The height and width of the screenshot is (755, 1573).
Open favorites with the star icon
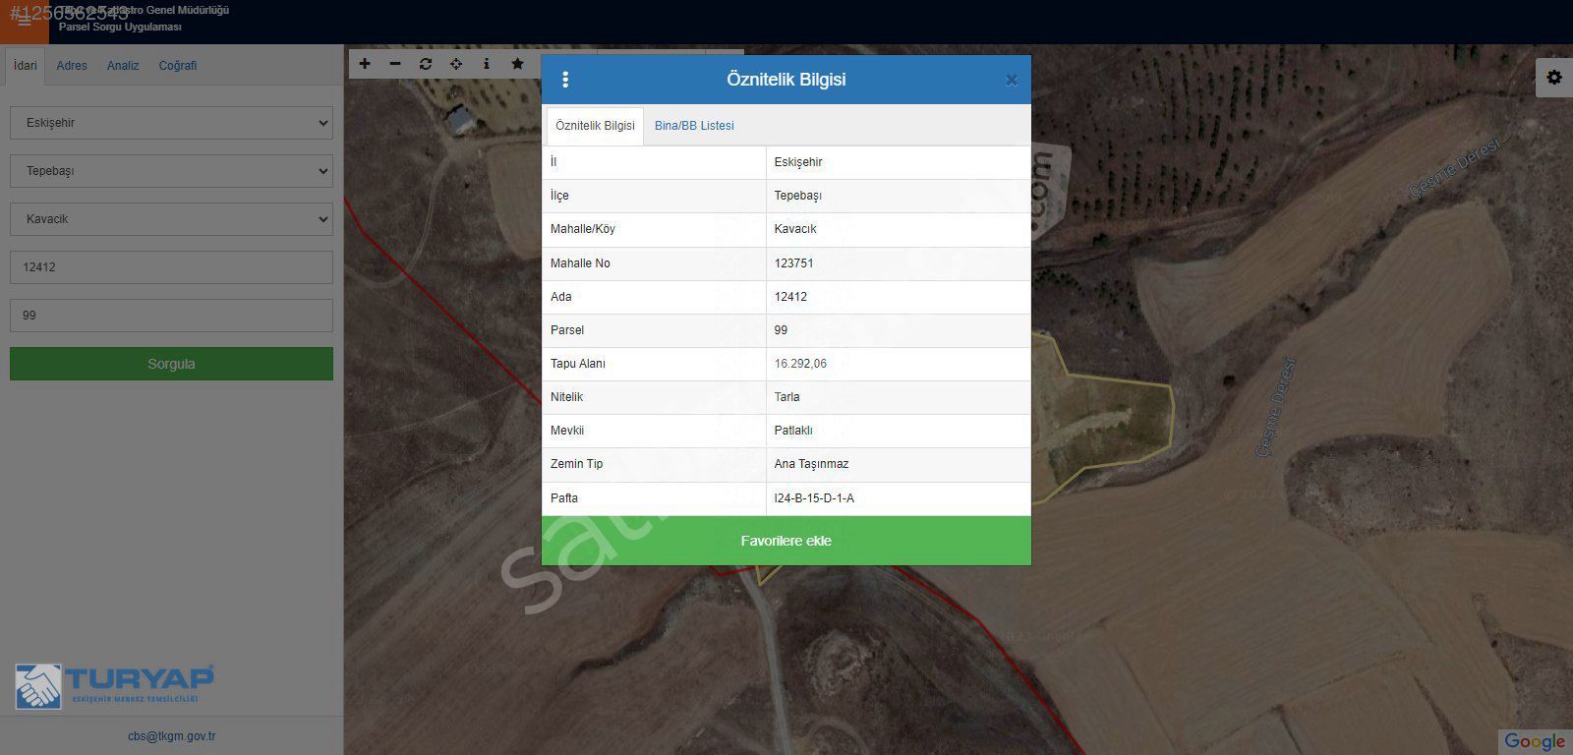pos(517,64)
